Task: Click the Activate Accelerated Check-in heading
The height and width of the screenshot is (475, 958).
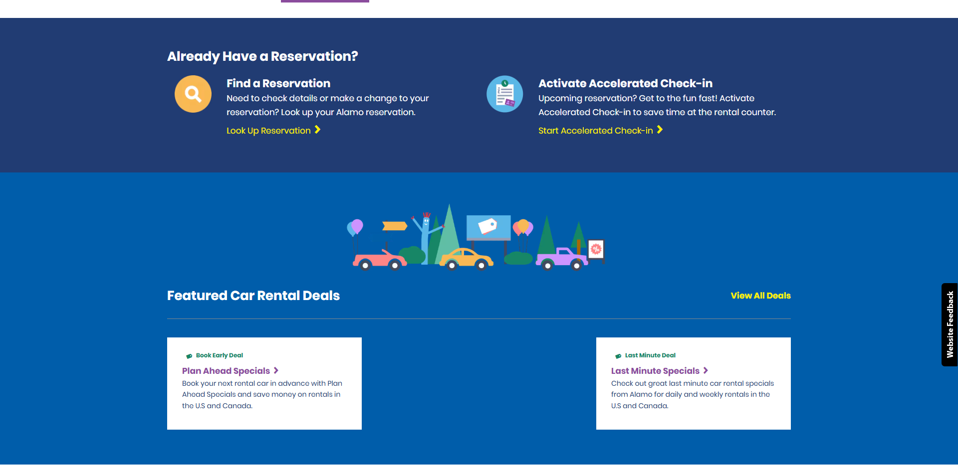Action: click(x=625, y=83)
